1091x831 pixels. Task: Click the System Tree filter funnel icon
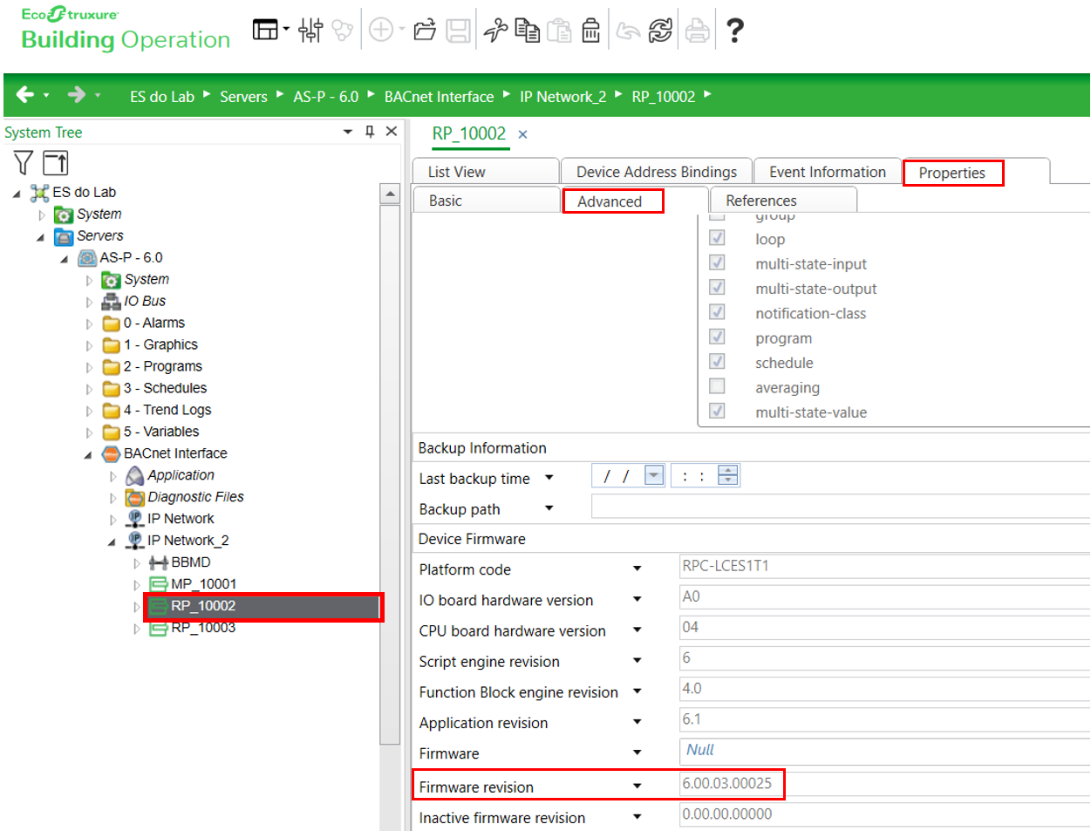pos(24,162)
